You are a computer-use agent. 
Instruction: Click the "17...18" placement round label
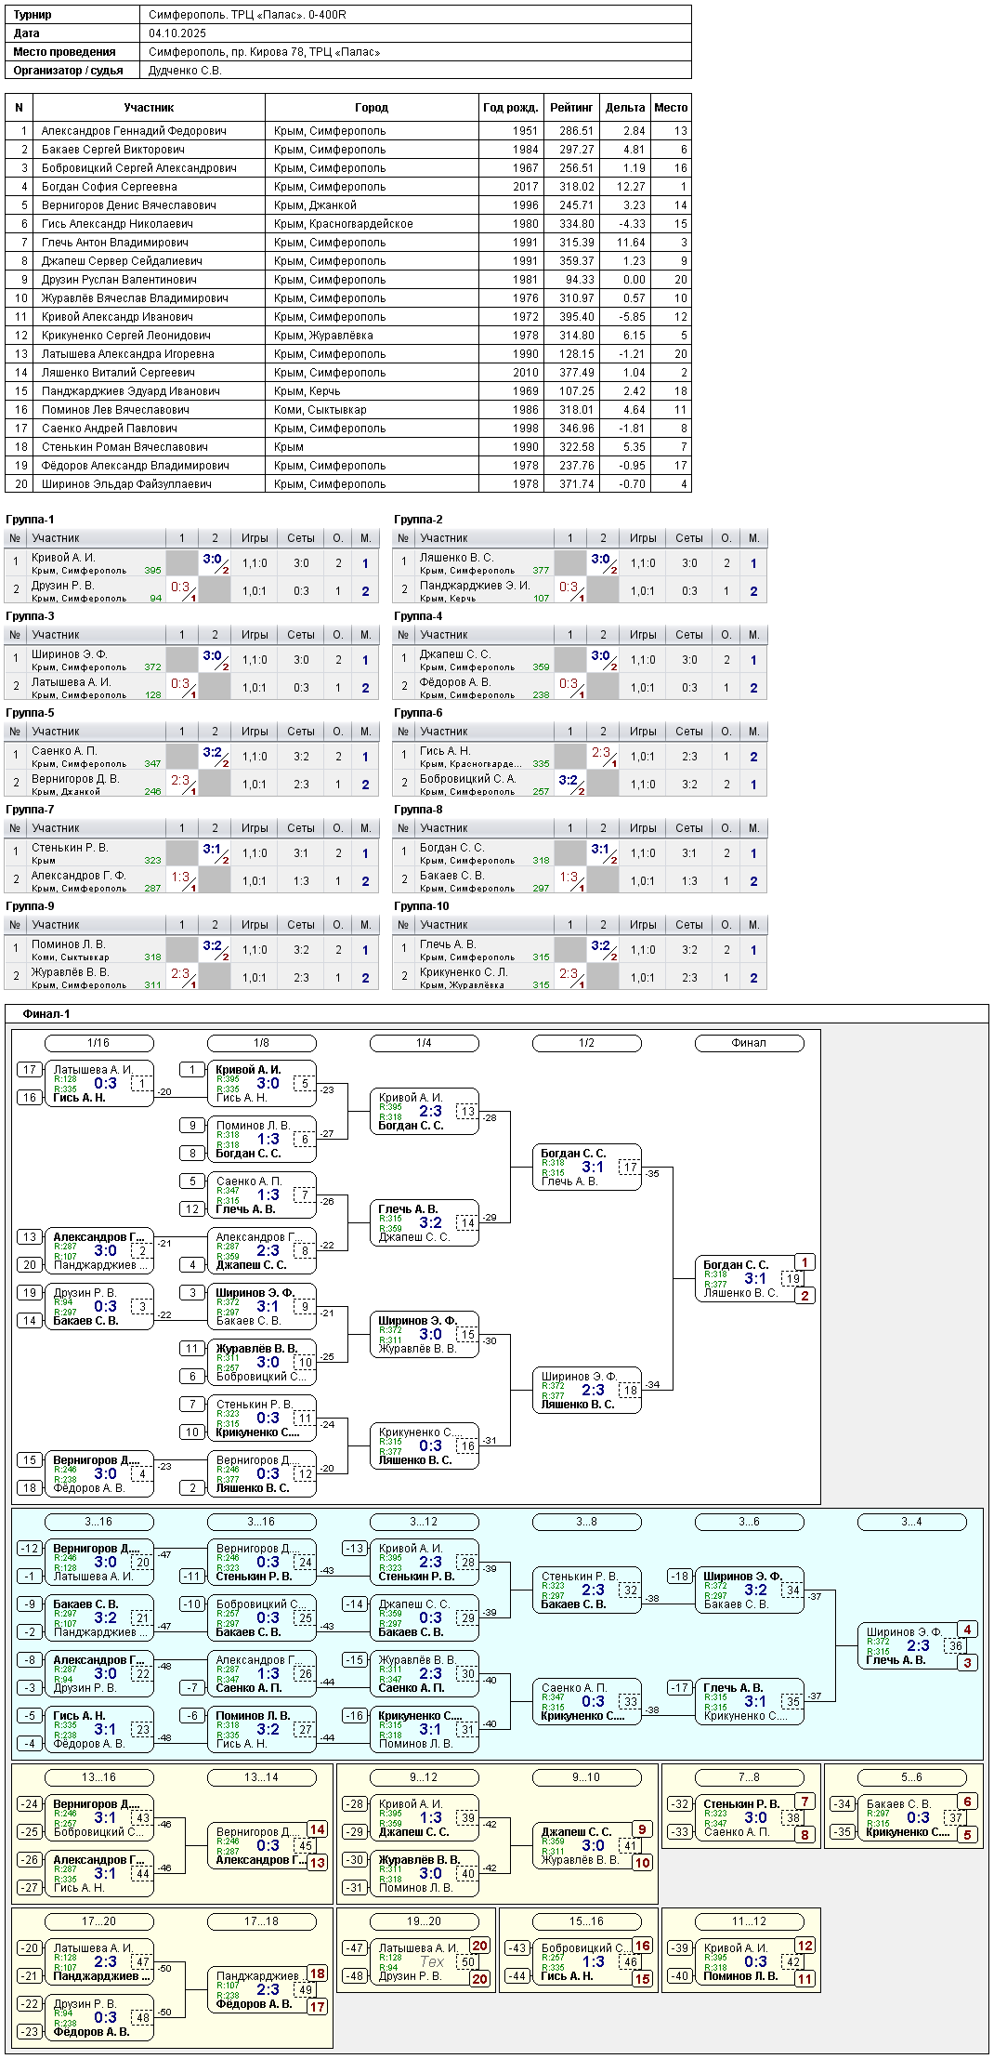pyautogui.click(x=261, y=1921)
